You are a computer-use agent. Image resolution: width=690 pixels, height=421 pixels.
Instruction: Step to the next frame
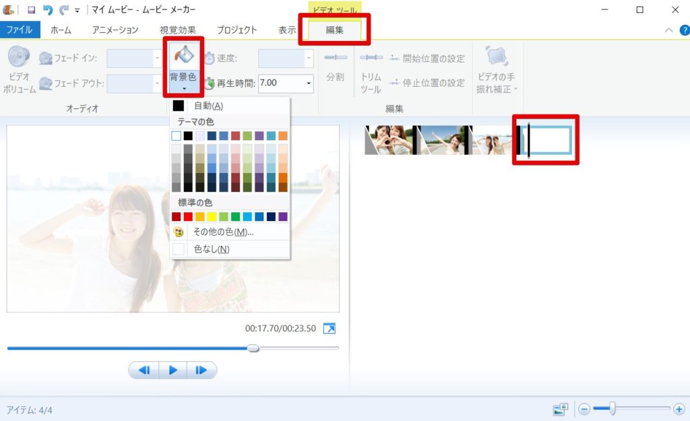coord(201,370)
